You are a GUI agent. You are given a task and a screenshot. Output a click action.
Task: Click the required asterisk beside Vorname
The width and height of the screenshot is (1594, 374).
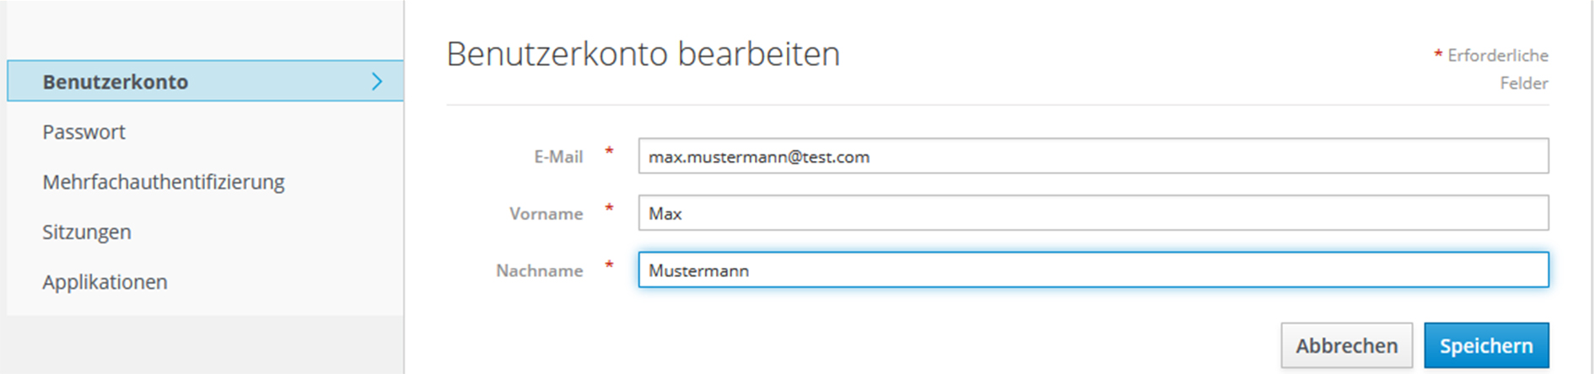point(609,208)
